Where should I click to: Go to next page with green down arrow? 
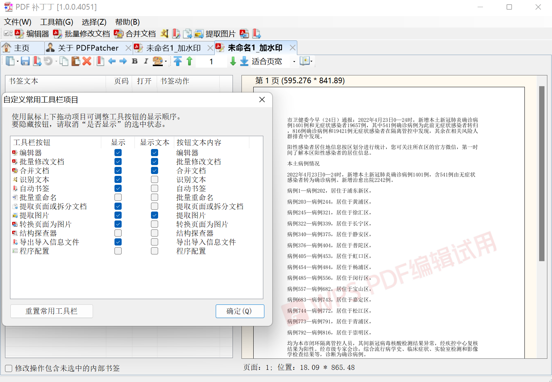tap(233, 61)
